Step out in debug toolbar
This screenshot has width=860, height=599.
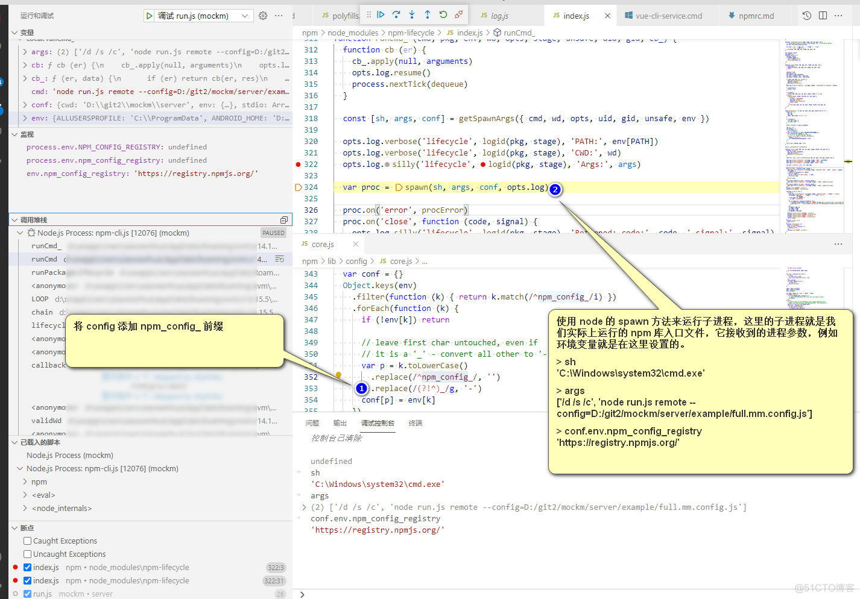[x=428, y=14]
